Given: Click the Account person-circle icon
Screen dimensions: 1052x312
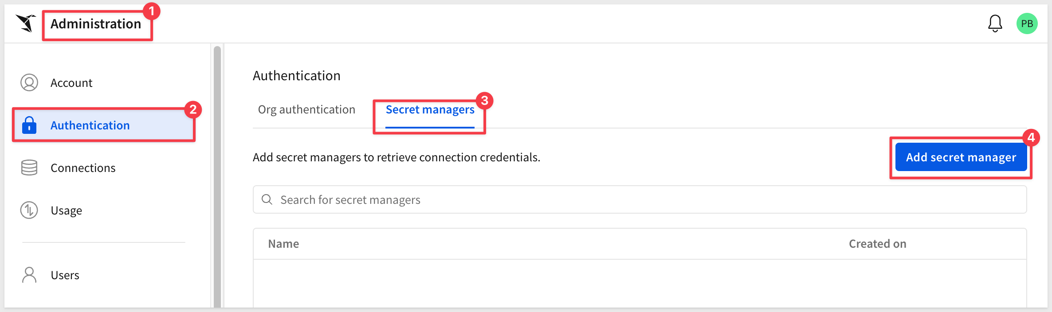Looking at the screenshot, I should 29,82.
